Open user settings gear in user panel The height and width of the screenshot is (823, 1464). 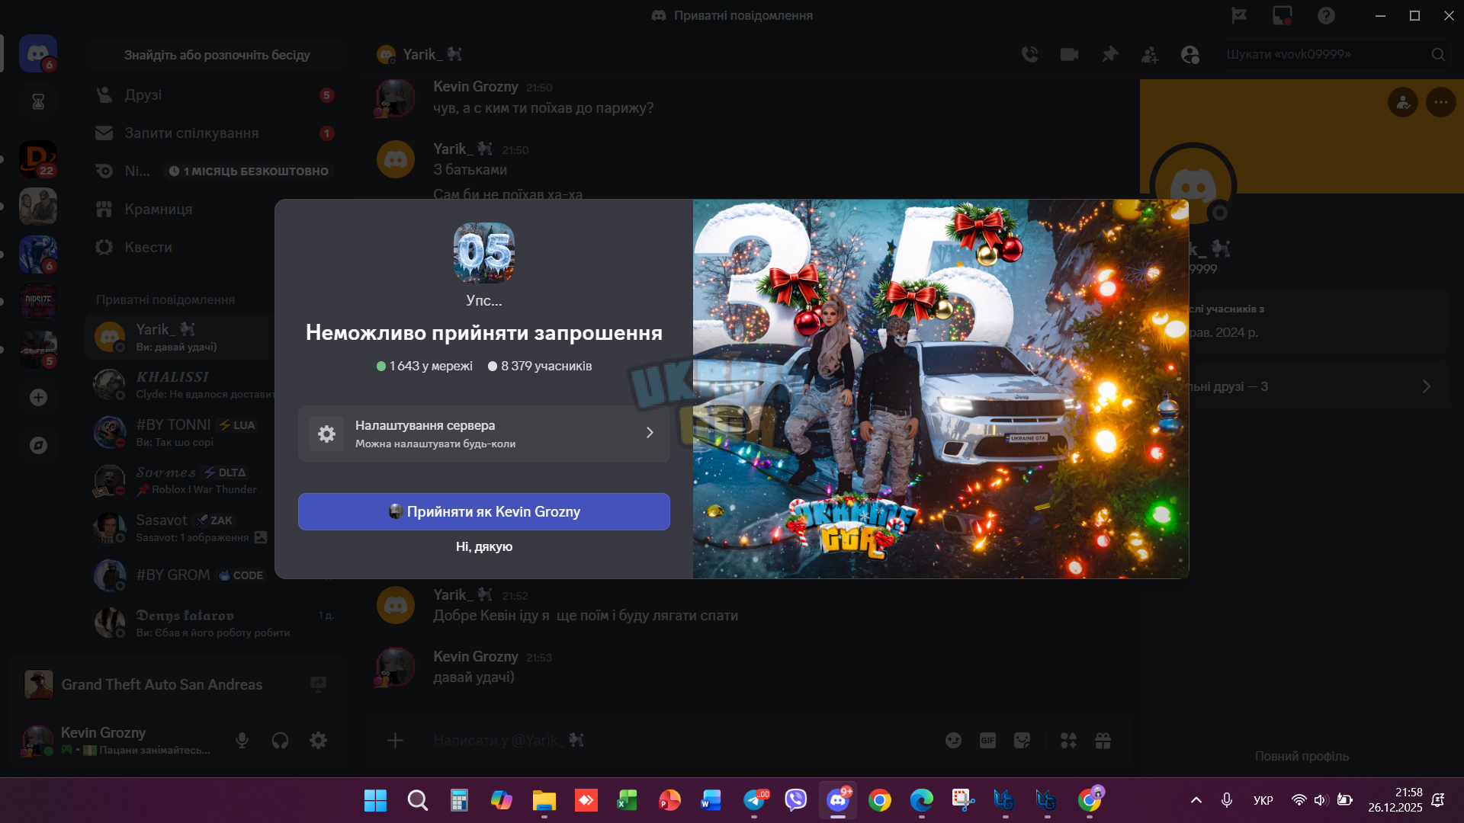click(x=318, y=740)
